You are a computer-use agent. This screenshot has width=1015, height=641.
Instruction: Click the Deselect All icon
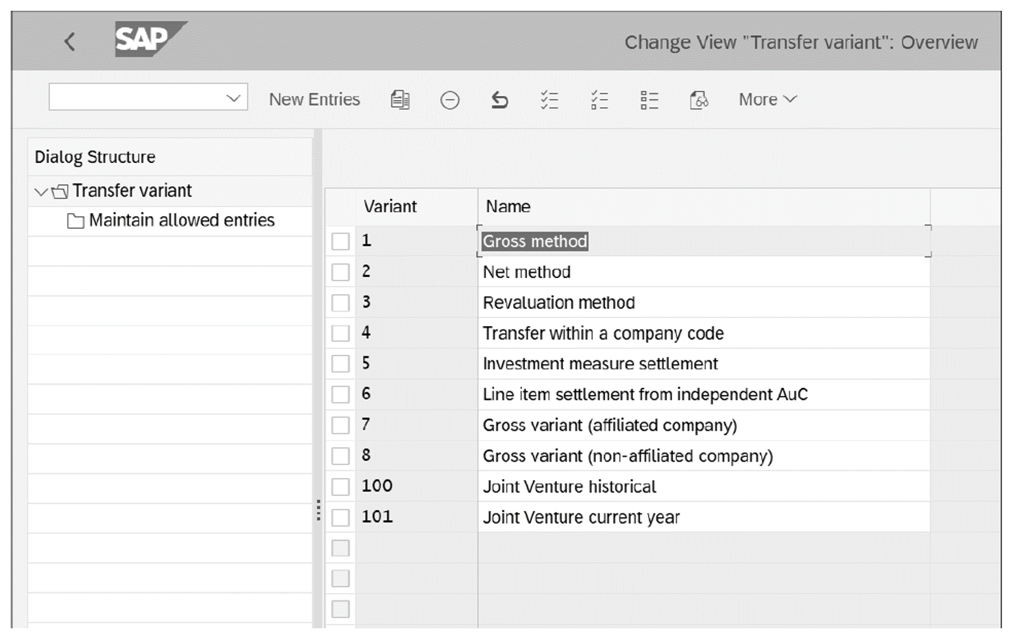pyautogui.click(x=599, y=99)
